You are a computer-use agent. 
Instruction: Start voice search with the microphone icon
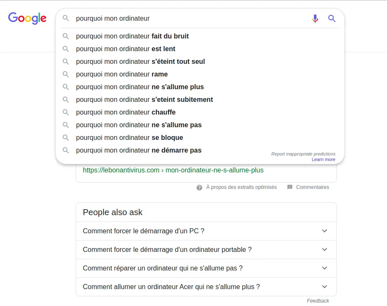pyautogui.click(x=315, y=19)
